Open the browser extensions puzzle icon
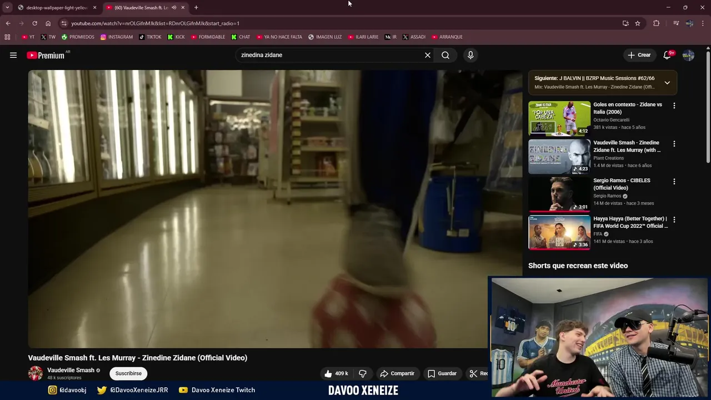 pyautogui.click(x=656, y=23)
